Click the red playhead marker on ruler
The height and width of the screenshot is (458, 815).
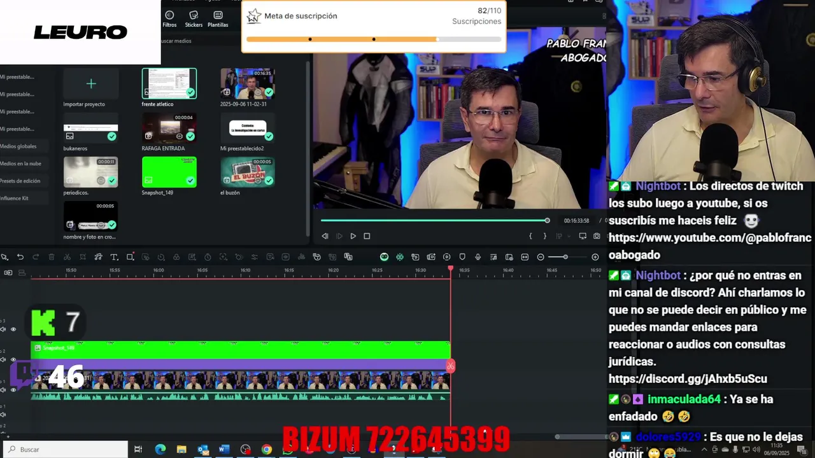tap(451, 270)
